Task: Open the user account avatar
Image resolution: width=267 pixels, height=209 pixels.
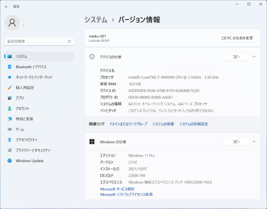Action: [12, 23]
